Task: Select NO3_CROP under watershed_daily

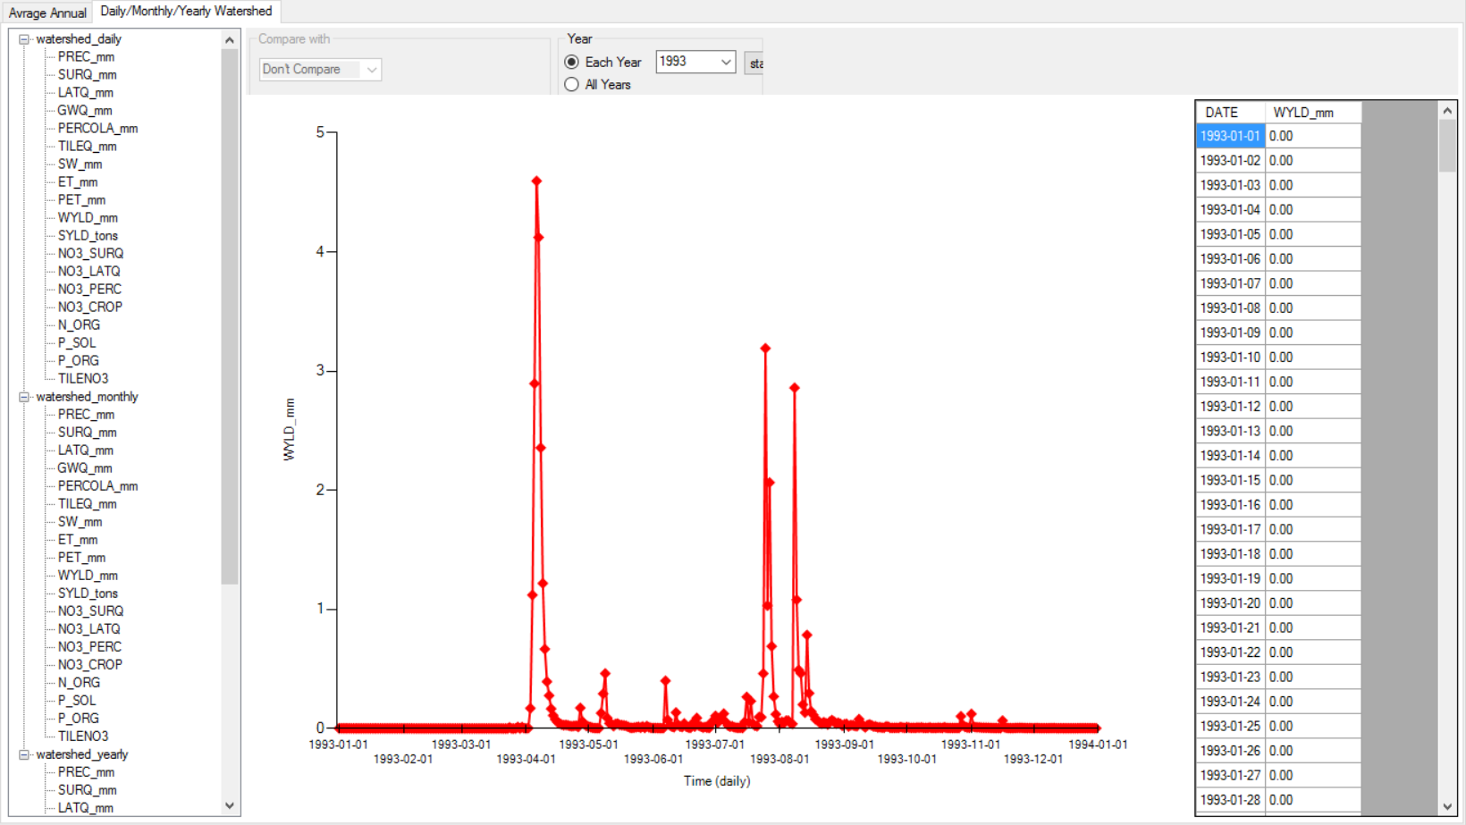Action: (90, 307)
